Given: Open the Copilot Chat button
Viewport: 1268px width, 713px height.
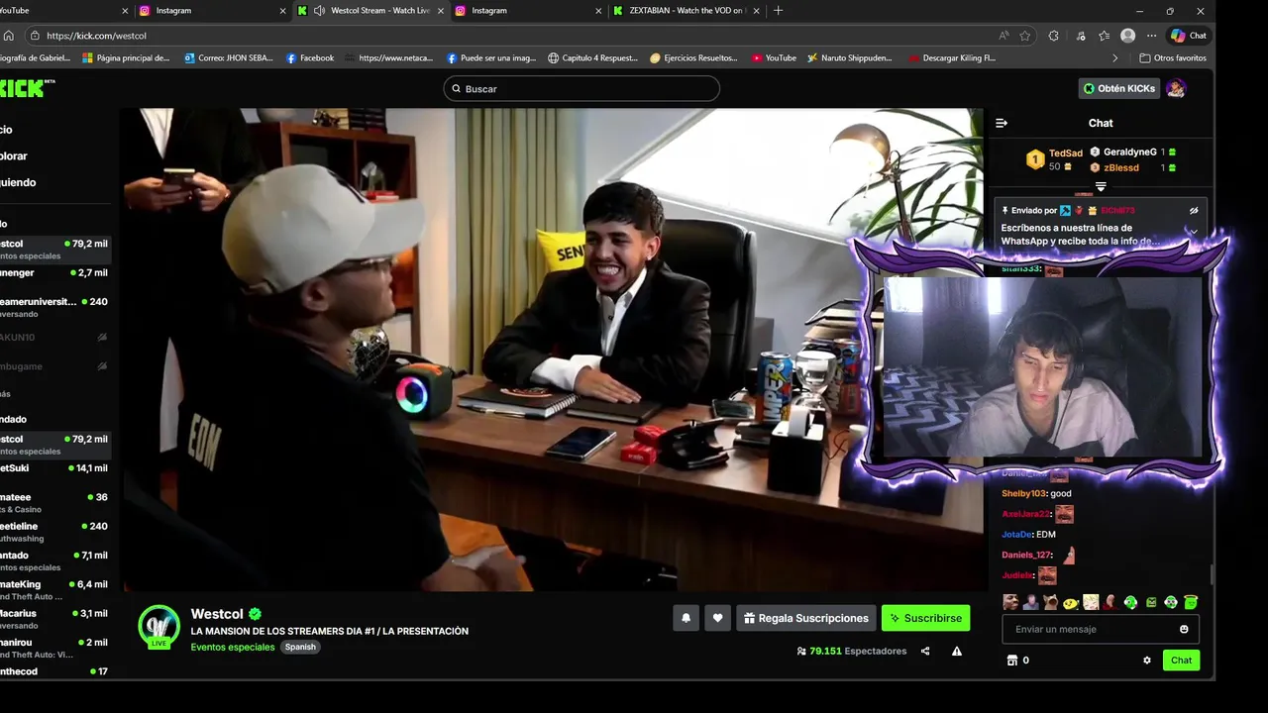Looking at the screenshot, I should click(1189, 36).
